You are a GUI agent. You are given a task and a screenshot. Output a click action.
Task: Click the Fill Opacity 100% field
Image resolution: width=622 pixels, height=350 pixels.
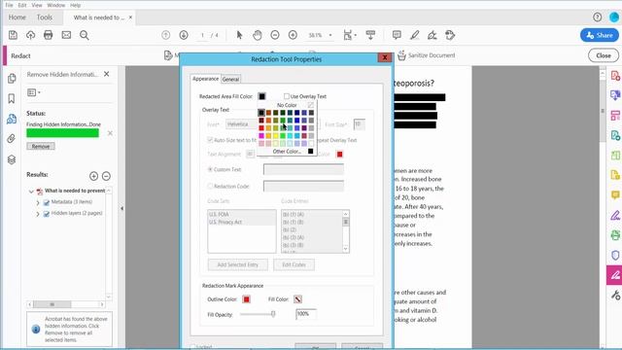click(306, 314)
